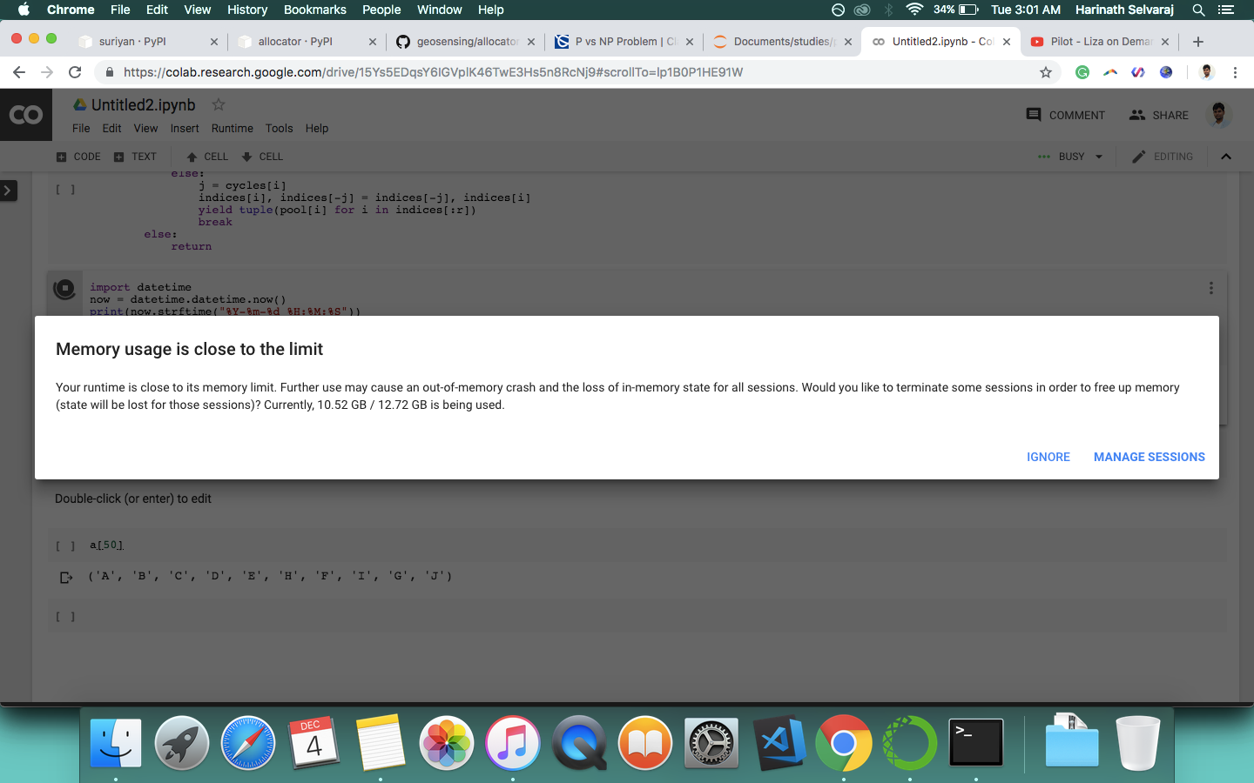Click the Colab CO logo
Screen dimensions: 1254x783
point(26,114)
